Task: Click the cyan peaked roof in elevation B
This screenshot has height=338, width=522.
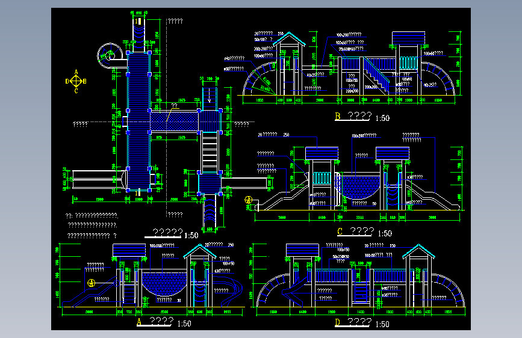Action: pos(289,38)
